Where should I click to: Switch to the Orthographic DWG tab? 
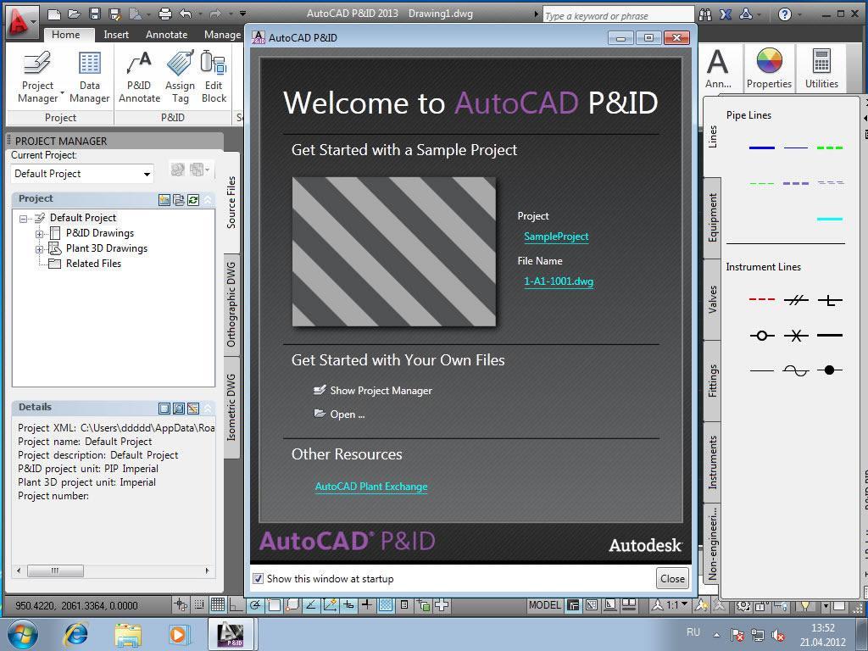click(x=231, y=304)
